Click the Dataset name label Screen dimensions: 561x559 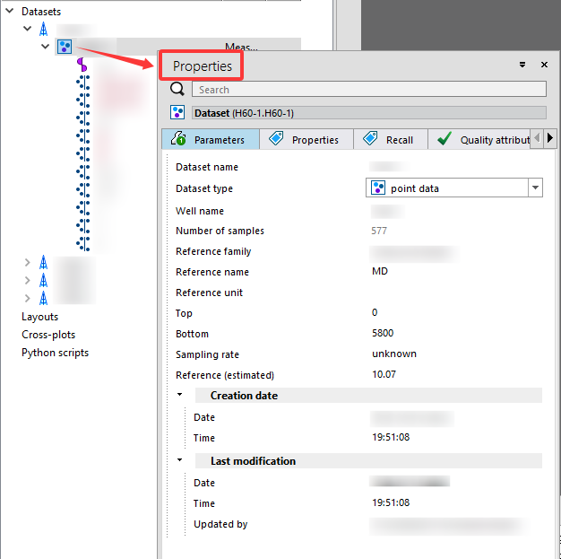[x=207, y=168]
